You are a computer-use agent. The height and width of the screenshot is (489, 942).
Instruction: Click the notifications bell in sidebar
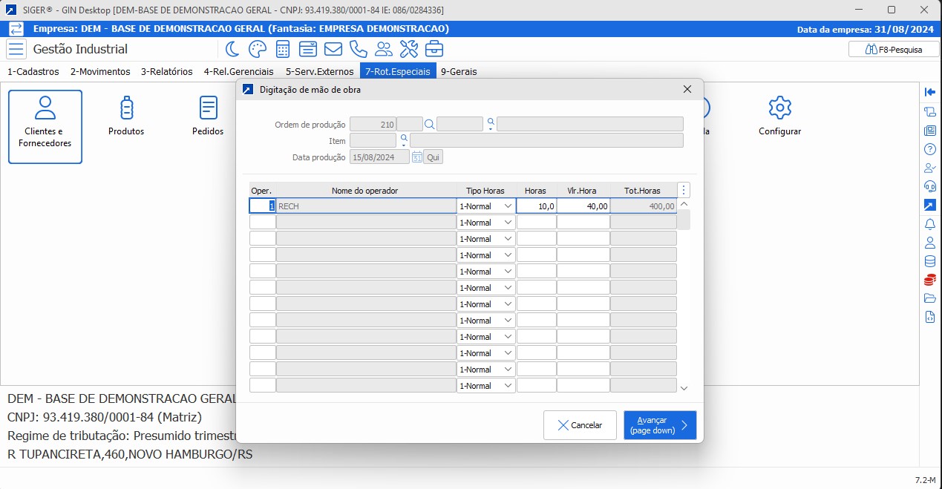point(929,223)
